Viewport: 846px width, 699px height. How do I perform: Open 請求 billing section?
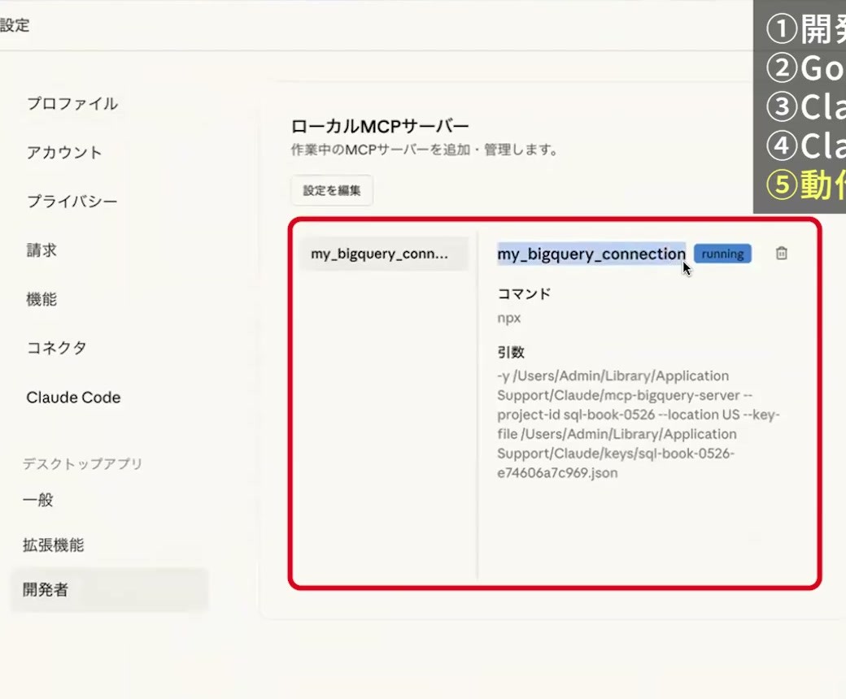pos(41,250)
